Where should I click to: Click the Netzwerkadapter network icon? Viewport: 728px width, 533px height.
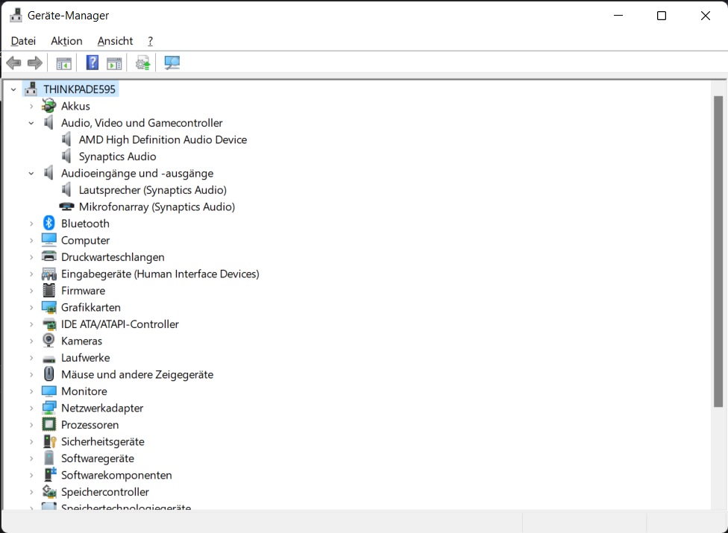(x=48, y=408)
